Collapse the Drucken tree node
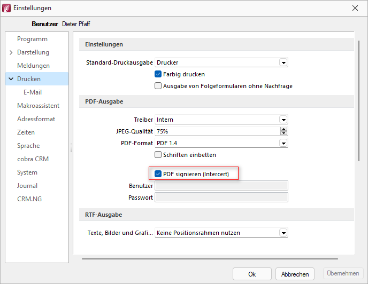The height and width of the screenshot is (284, 368). coord(11,79)
